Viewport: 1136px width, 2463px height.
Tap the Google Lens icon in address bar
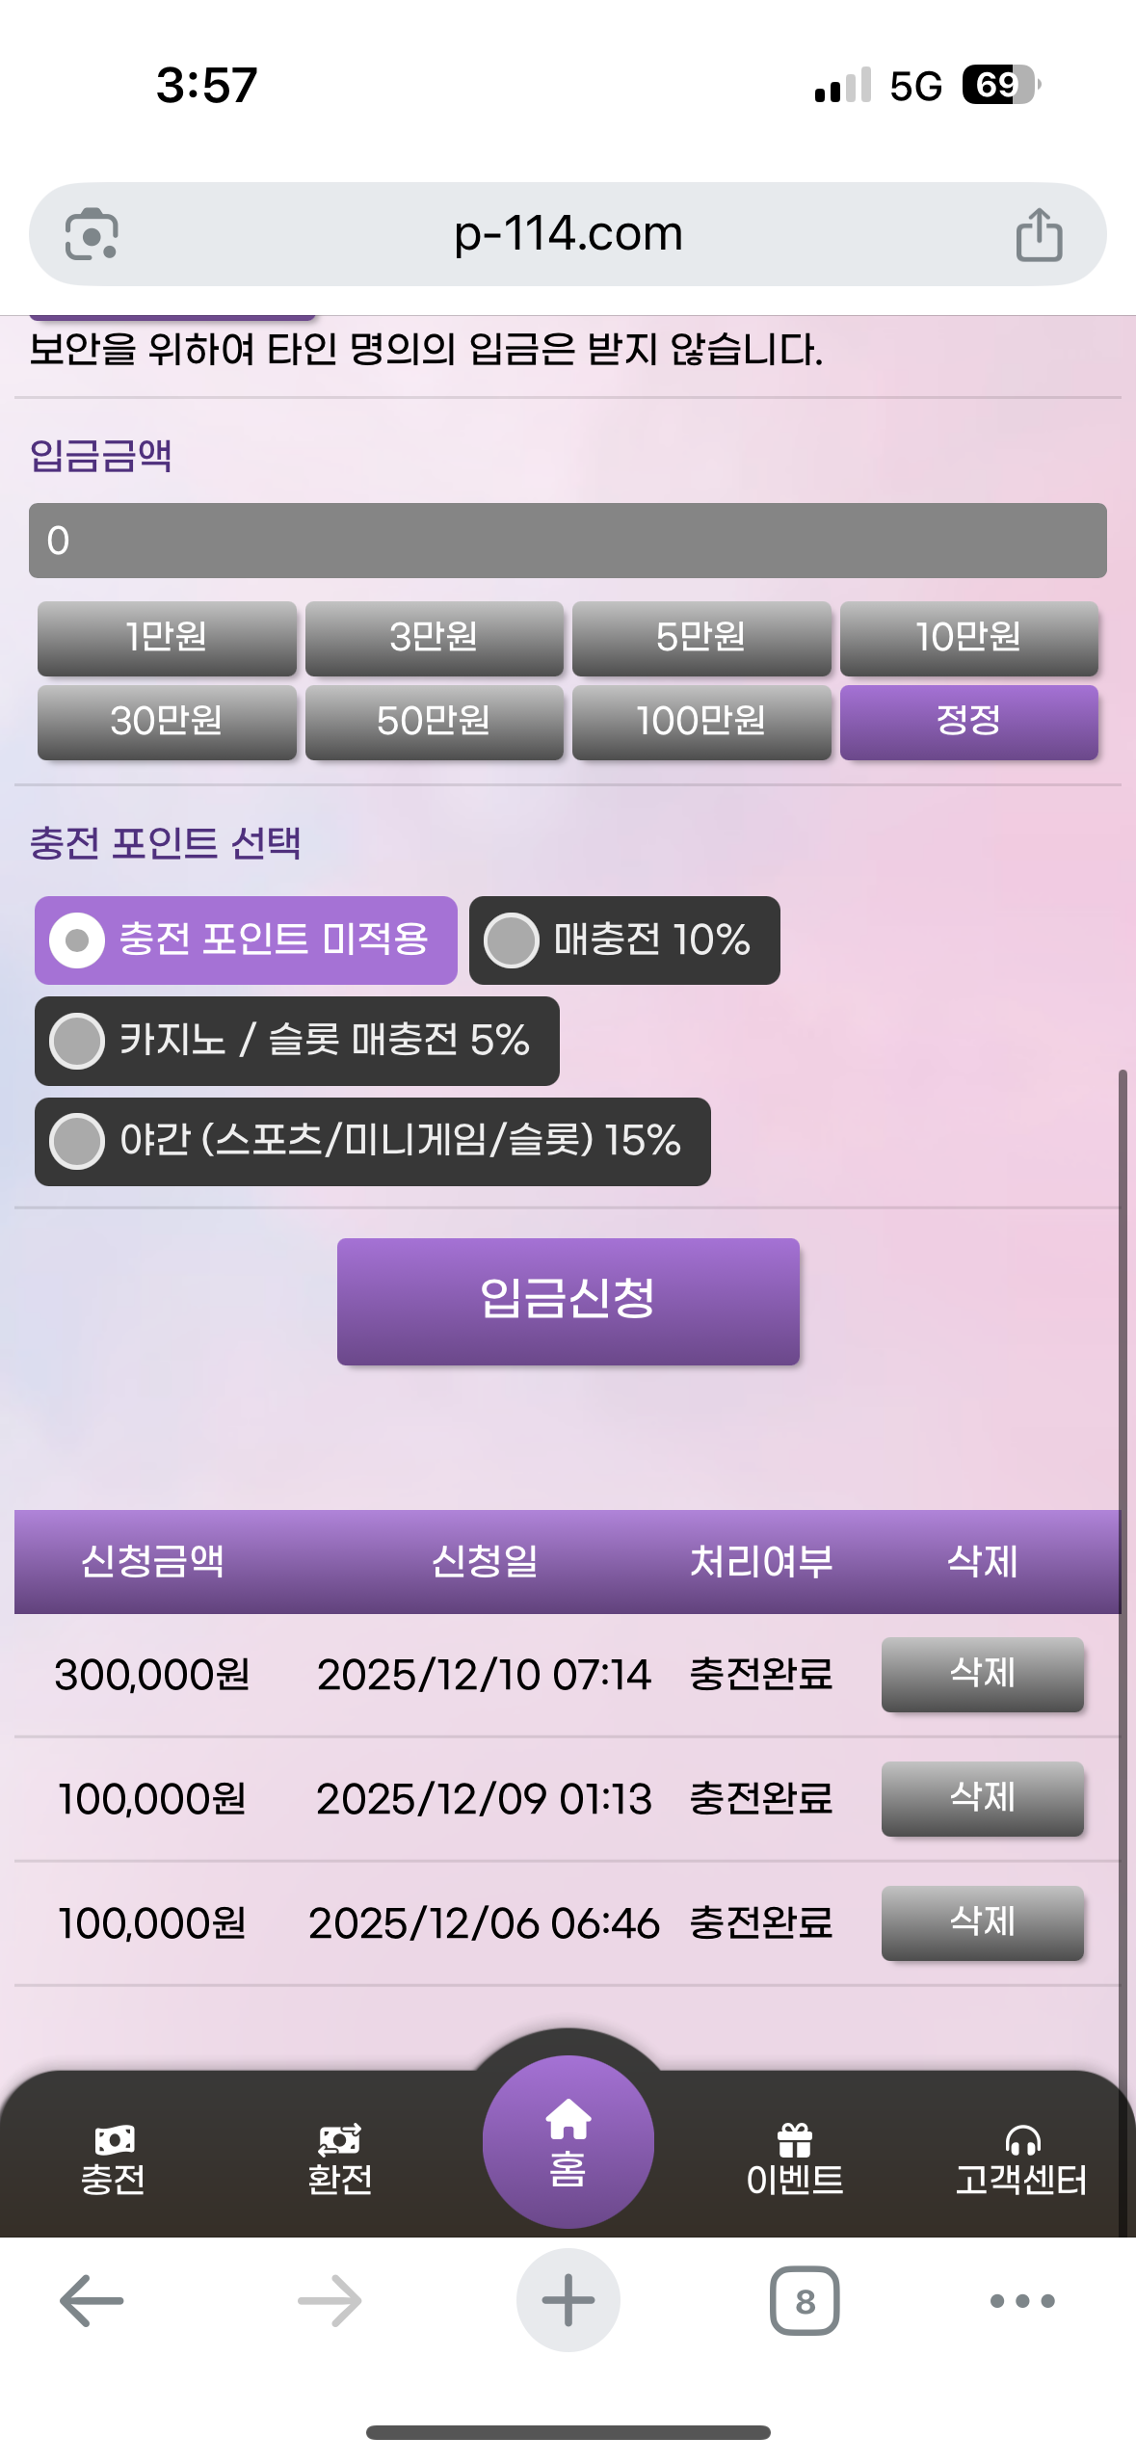click(x=92, y=234)
